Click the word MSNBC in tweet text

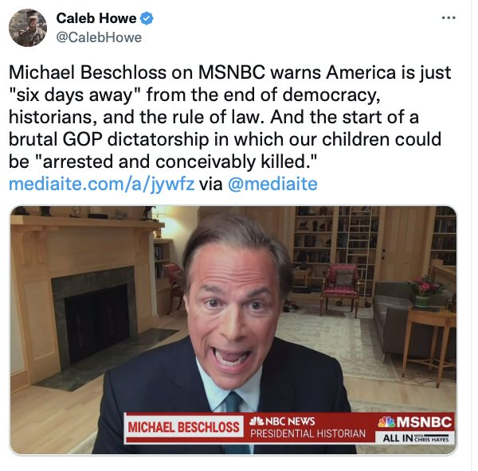231,72
